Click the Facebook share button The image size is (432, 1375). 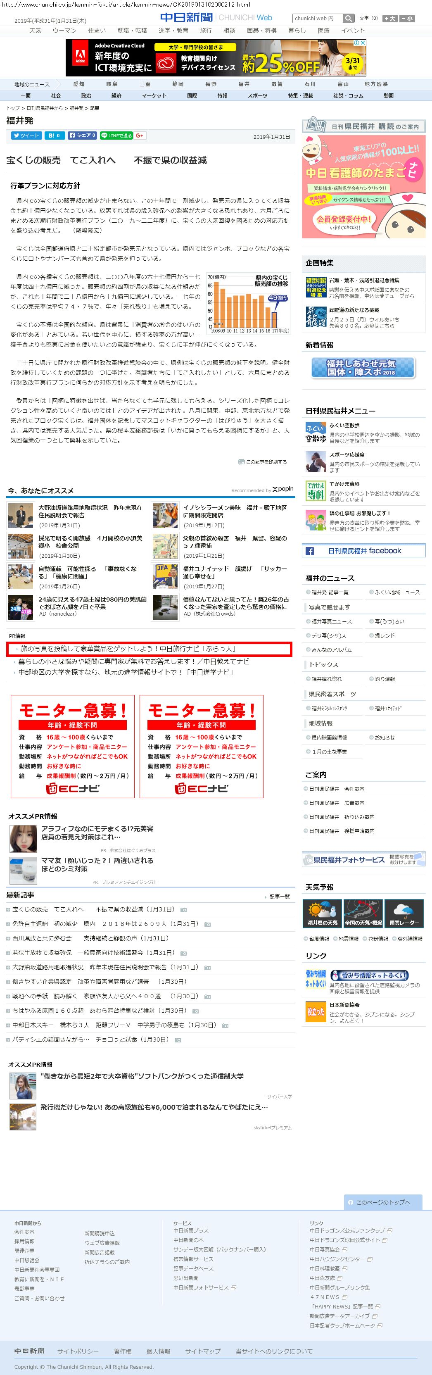tap(82, 136)
